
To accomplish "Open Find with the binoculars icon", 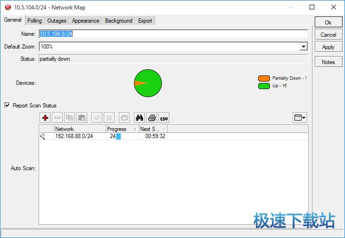I will click(139, 118).
